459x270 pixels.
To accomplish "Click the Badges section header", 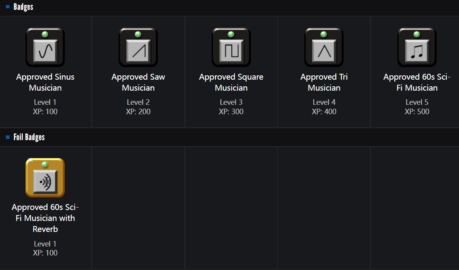I will tap(23, 7).
